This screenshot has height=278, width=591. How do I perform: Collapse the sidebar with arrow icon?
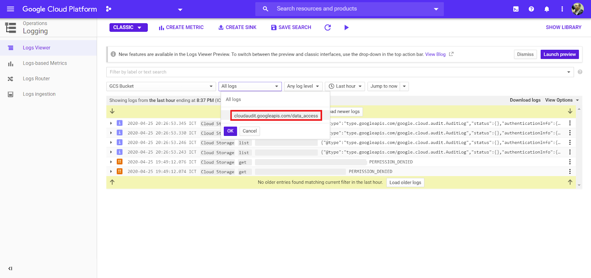coord(10,268)
